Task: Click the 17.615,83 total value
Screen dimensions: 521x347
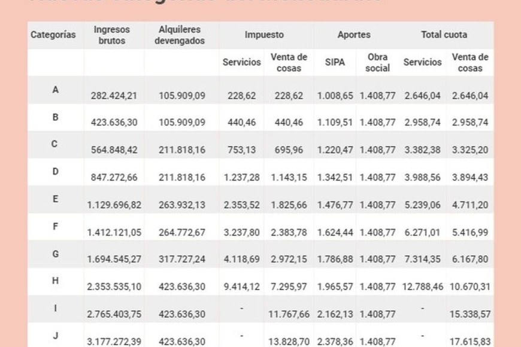Action: click(x=470, y=342)
